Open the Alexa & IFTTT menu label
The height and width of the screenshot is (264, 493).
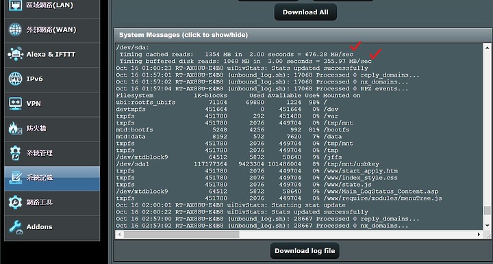[51, 54]
